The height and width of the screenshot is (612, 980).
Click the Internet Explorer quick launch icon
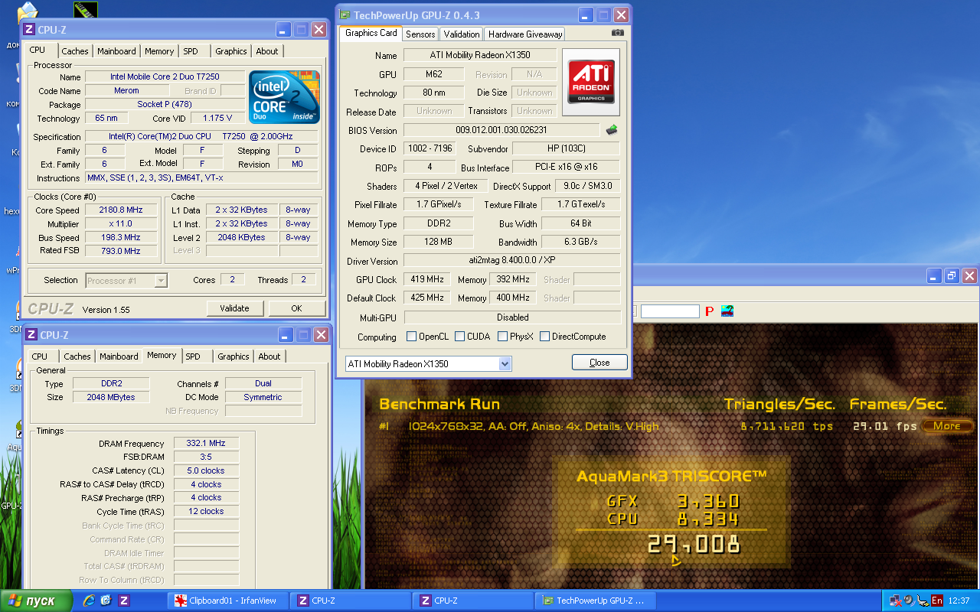(88, 601)
